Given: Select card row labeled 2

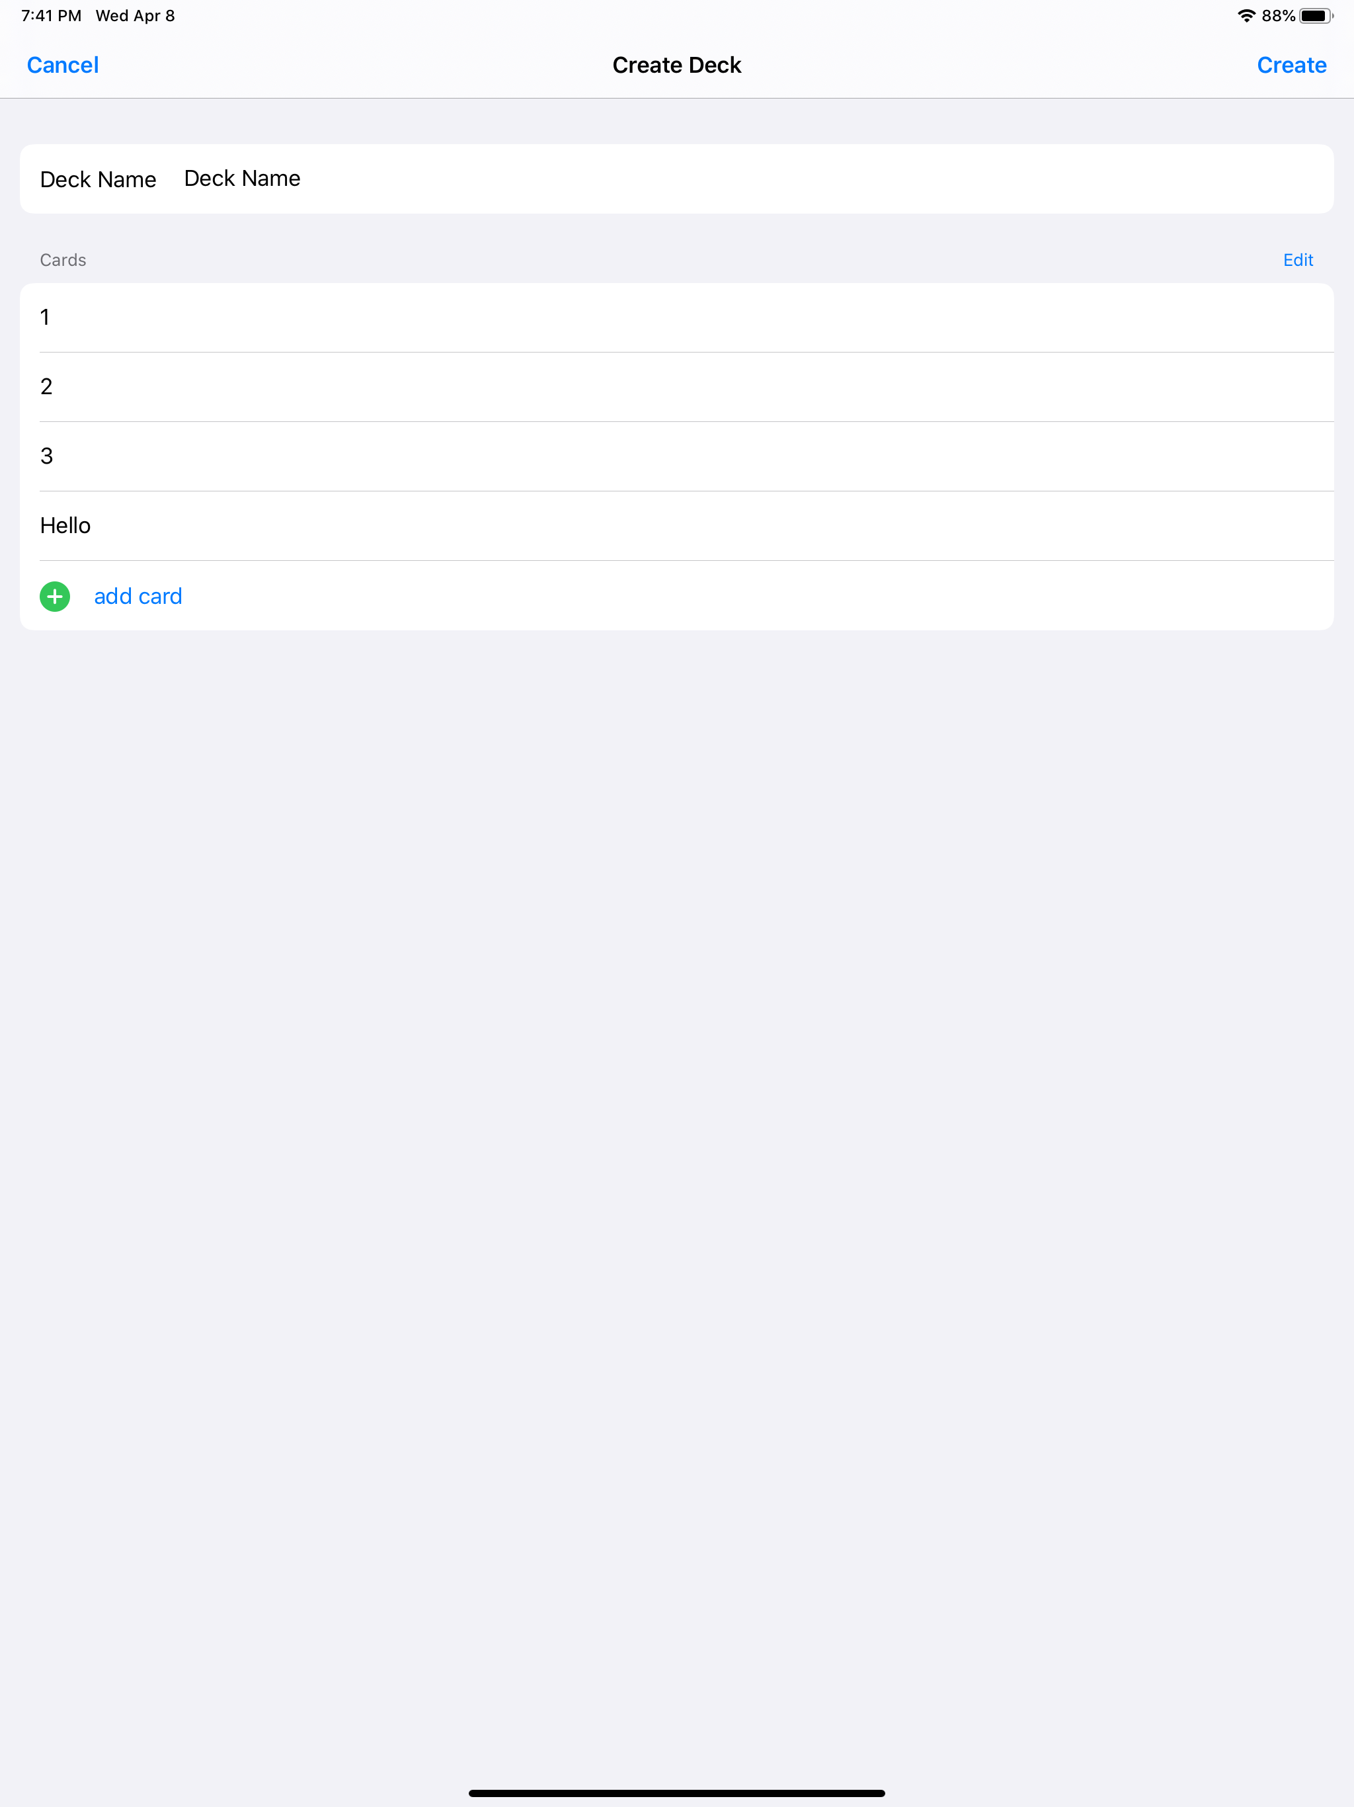Looking at the screenshot, I should pos(327,387).
